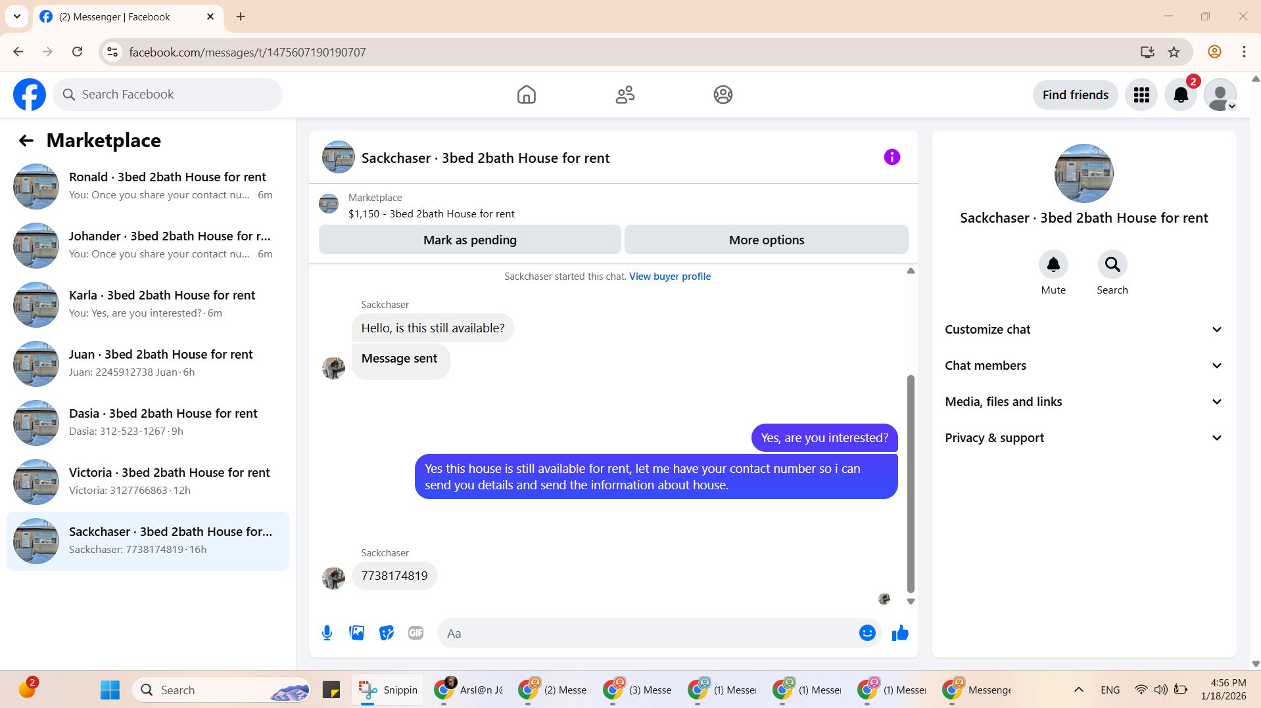Reload the page in the browser
1261x708 pixels.
[77, 52]
